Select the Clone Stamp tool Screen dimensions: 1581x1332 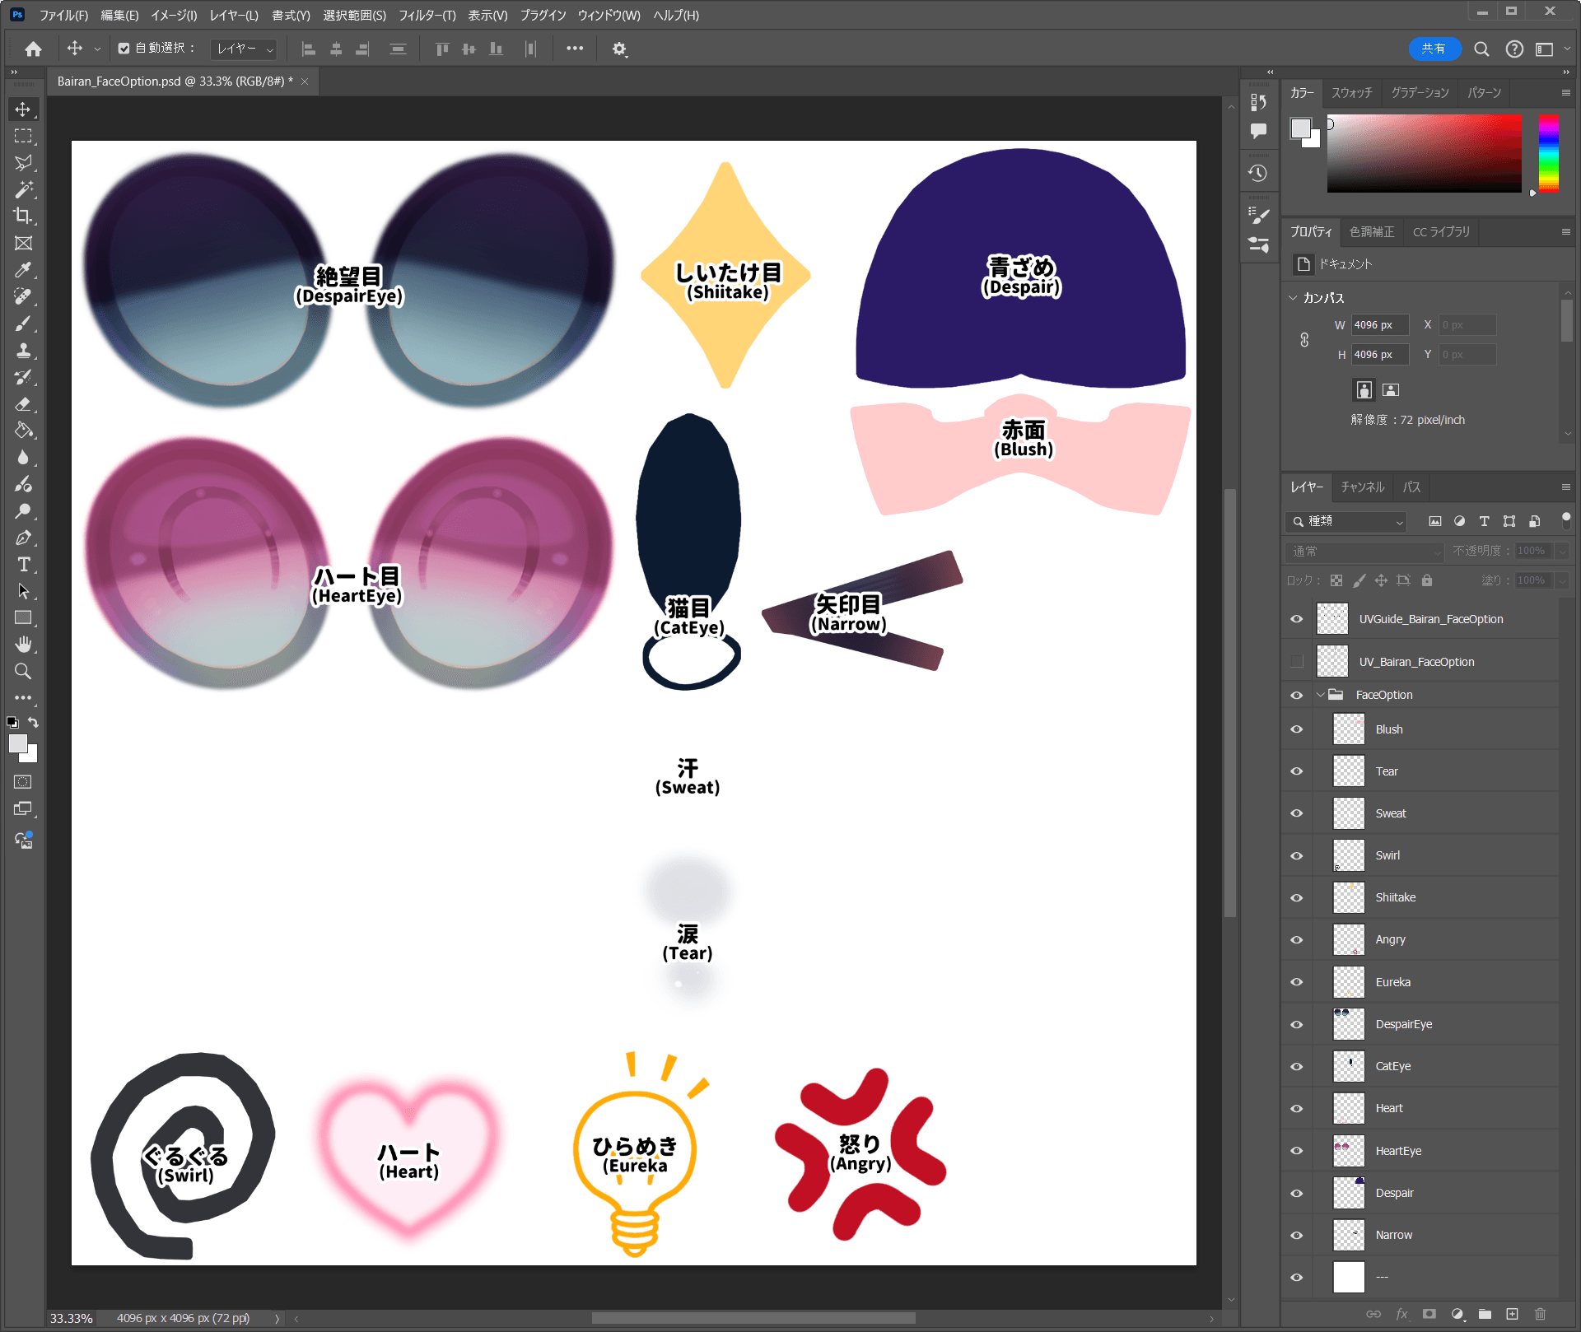click(x=23, y=350)
